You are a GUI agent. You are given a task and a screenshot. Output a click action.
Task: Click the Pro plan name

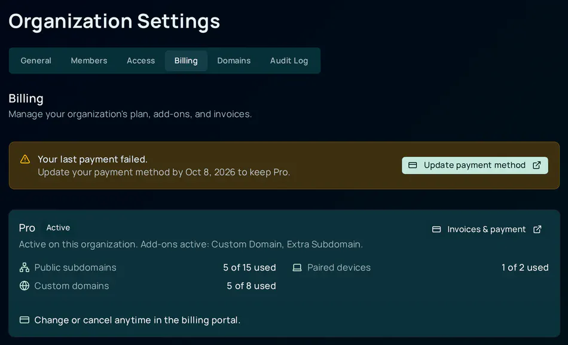coord(27,228)
